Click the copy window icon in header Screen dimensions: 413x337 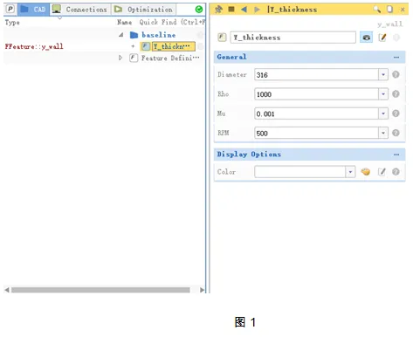coord(389,10)
